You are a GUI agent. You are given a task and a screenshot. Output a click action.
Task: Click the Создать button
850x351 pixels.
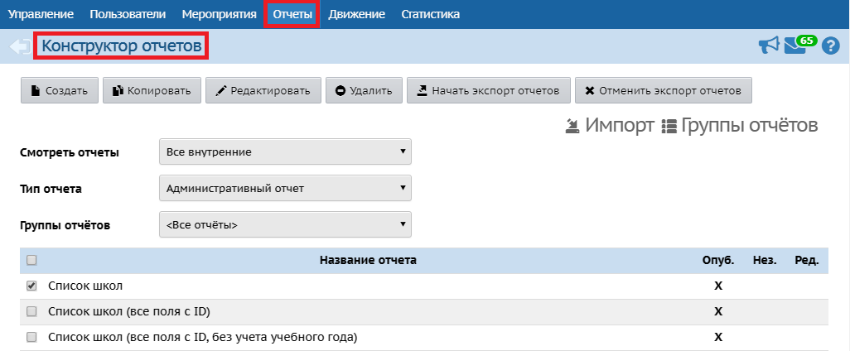pyautogui.click(x=60, y=90)
